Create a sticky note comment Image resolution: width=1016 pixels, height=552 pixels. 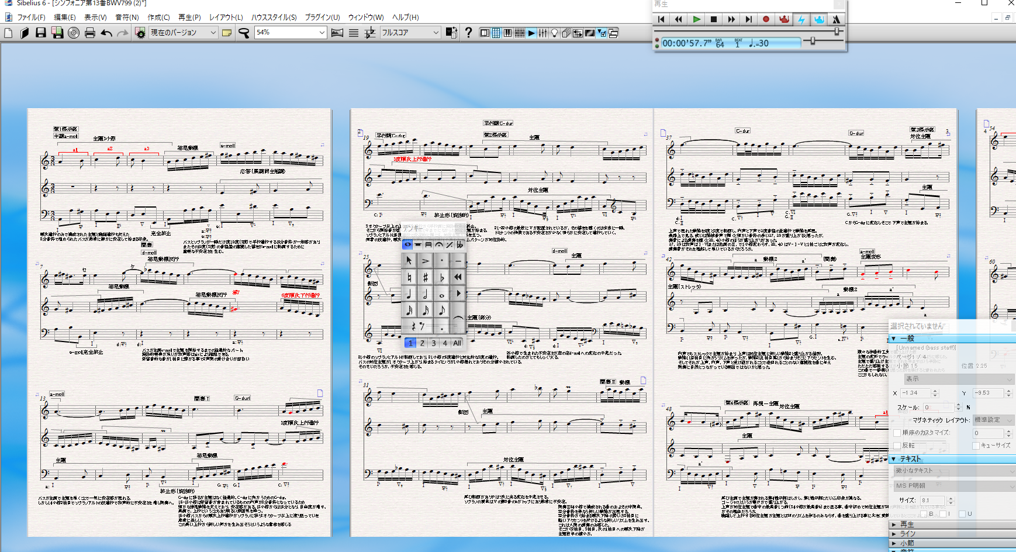[x=227, y=33]
